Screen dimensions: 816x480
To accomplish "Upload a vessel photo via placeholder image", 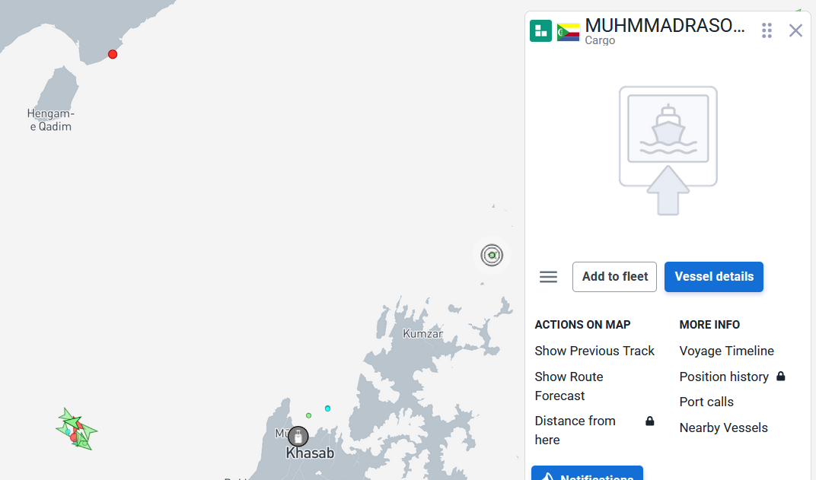I will pyautogui.click(x=668, y=151).
